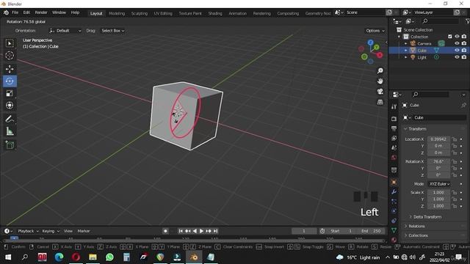Select the Measure tool
Viewport: 470px width, 264px height.
pos(10,131)
